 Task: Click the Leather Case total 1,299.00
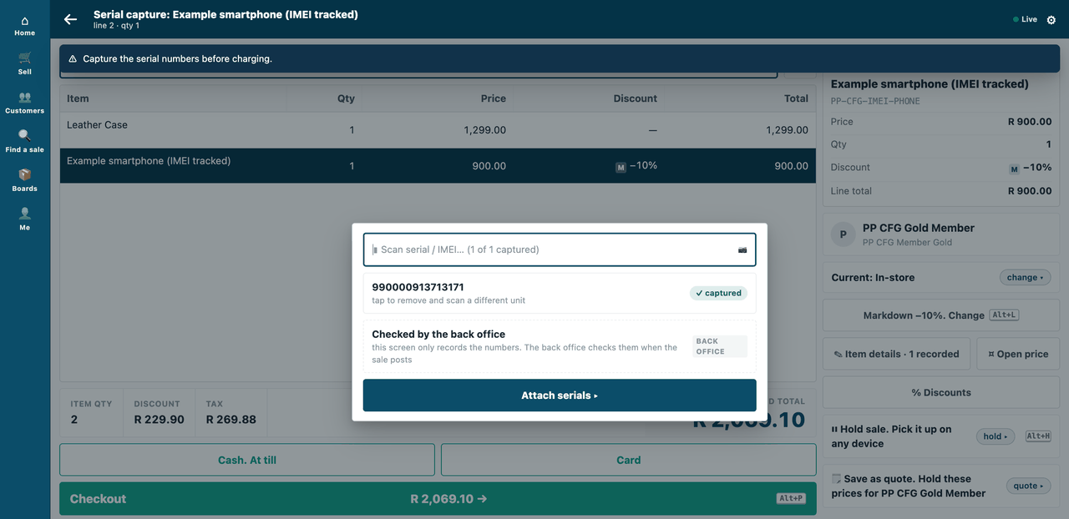click(787, 130)
